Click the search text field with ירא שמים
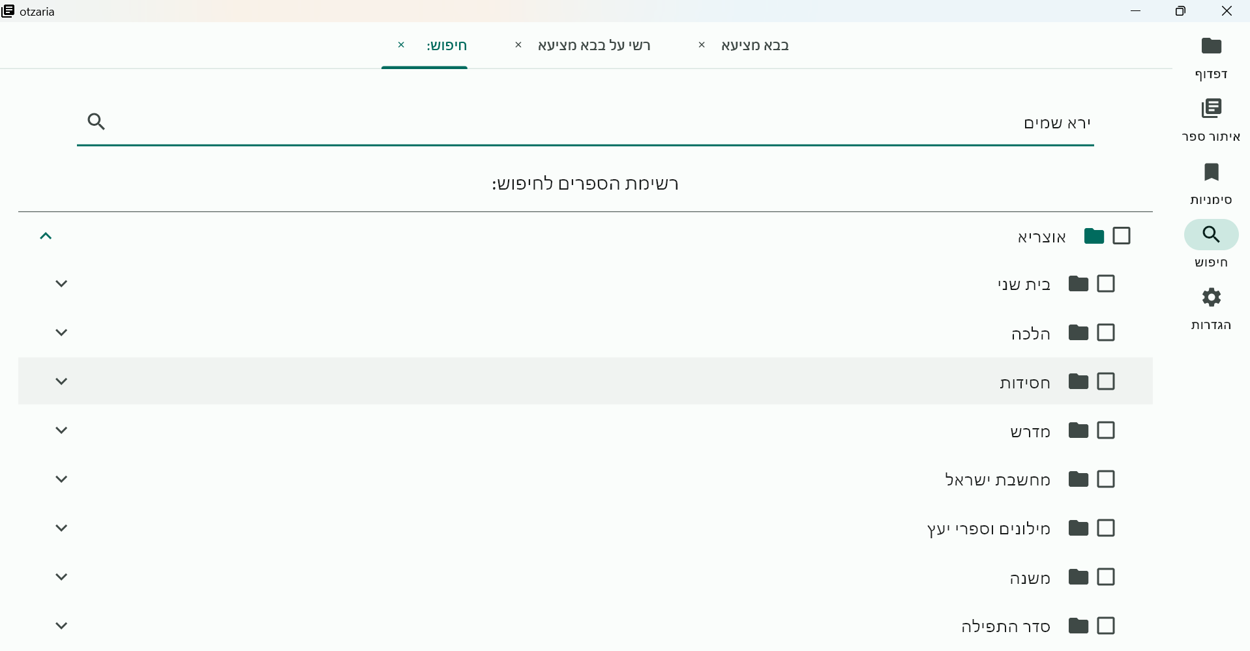Image resolution: width=1250 pixels, height=651 pixels. click(587, 123)
